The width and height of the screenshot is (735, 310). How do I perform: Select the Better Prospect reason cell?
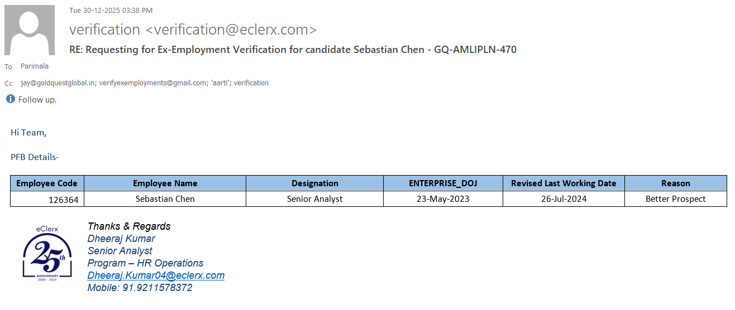(x=675, y=199)
